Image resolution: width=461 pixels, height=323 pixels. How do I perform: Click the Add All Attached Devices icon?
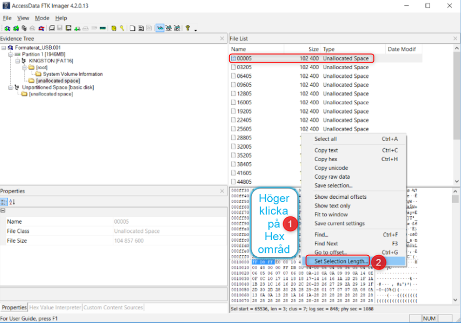coord(15,28)
